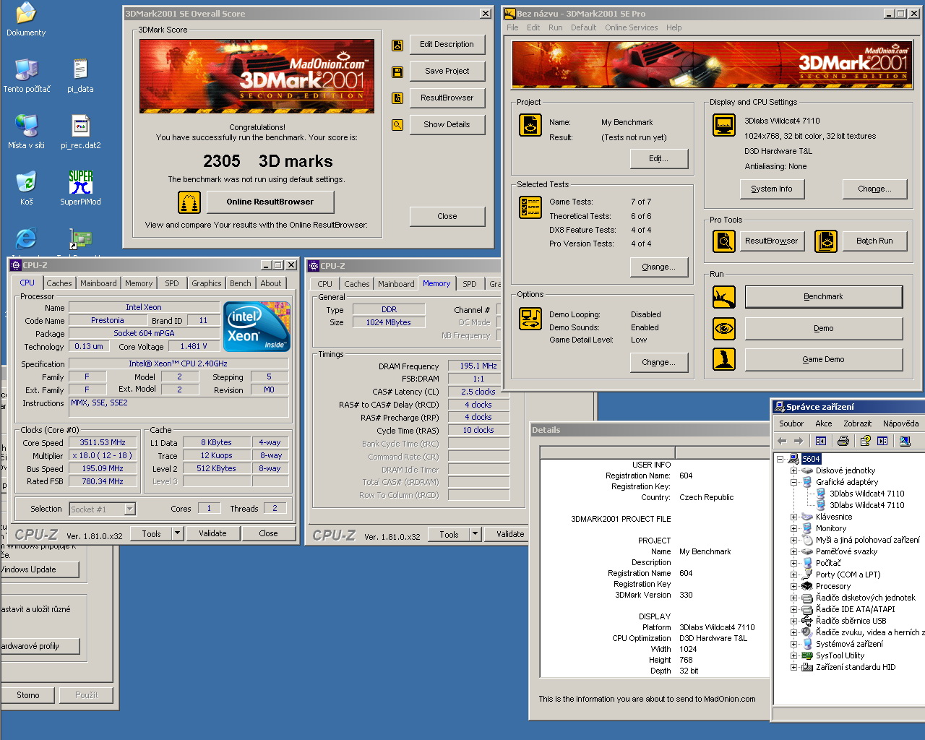
Task: Click the 3511.53 MHz Core Speed value
Action: pos(103,442)
